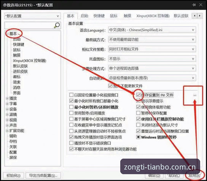Enable 以固定位置最小化视频窗口 checkbox

[71, 95]
